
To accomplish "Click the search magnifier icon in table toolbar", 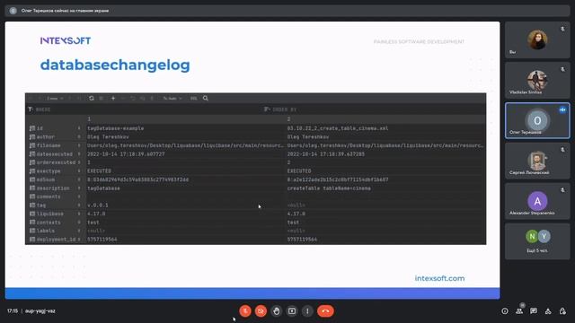I will (206, 98).
